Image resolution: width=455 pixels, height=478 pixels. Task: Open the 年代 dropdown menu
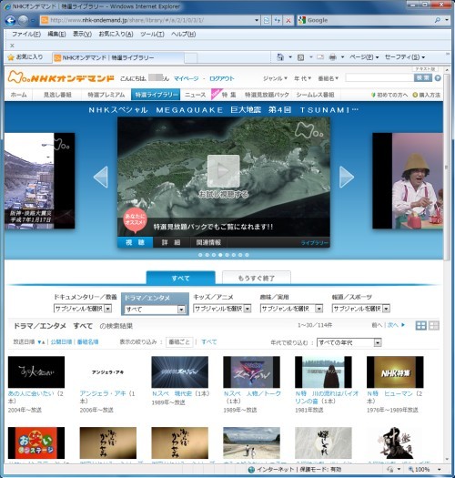click(x=302, y=78)
